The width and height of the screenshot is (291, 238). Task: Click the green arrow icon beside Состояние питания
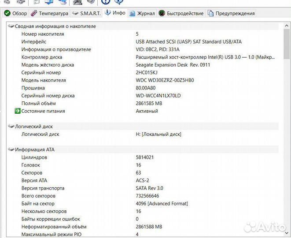click(18, 111)
